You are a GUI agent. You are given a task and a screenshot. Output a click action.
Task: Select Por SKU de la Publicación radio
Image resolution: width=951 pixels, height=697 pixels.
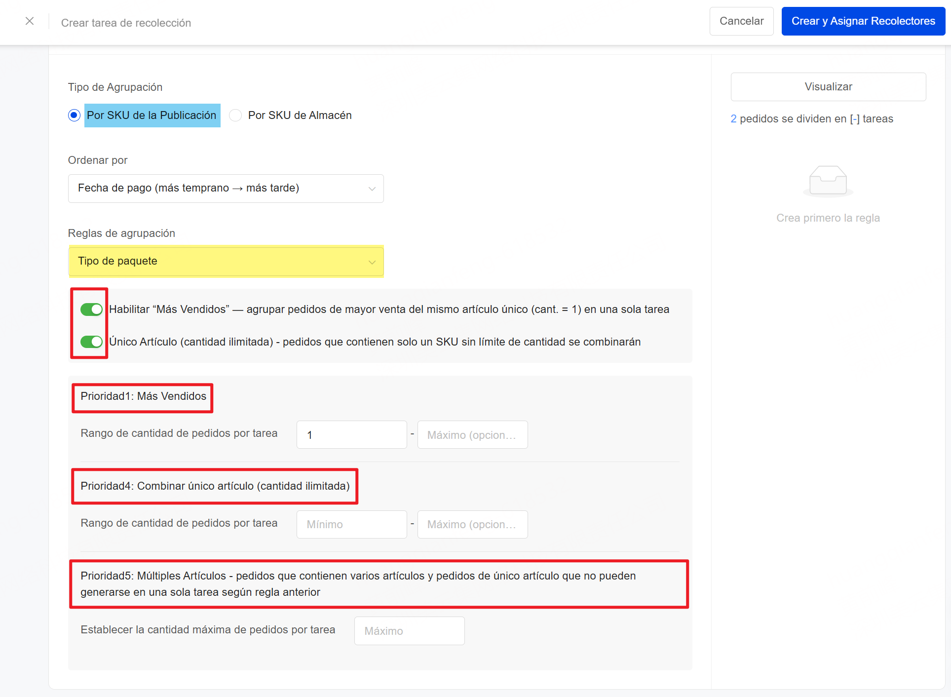click(x=75, y=116)
